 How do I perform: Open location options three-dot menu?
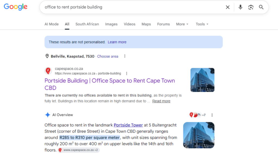pyautogui.click(x=125, y=56)
